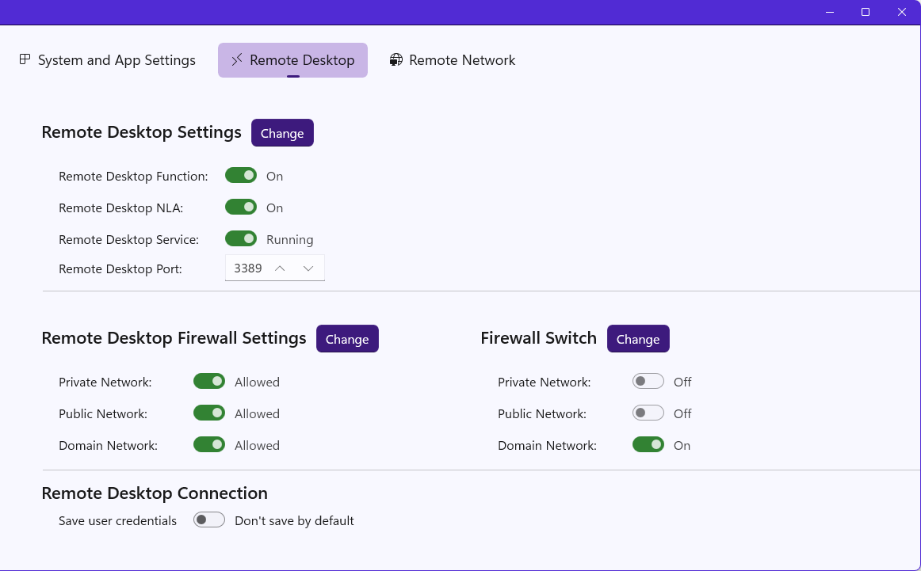921x571 pixels.
Task: Enable saving user credentials by default
Action: 209,520
